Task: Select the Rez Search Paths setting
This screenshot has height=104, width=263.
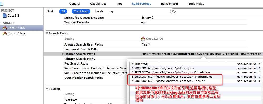Action: click(76, 63)
